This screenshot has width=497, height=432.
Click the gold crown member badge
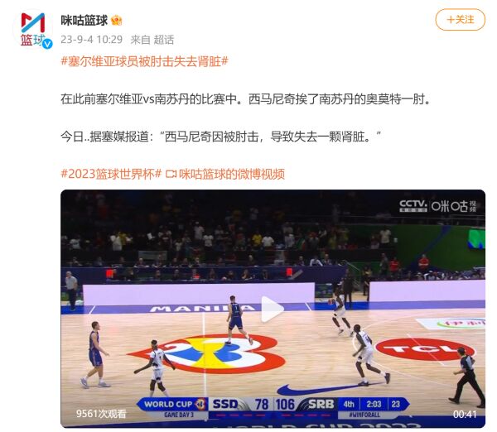116,21
